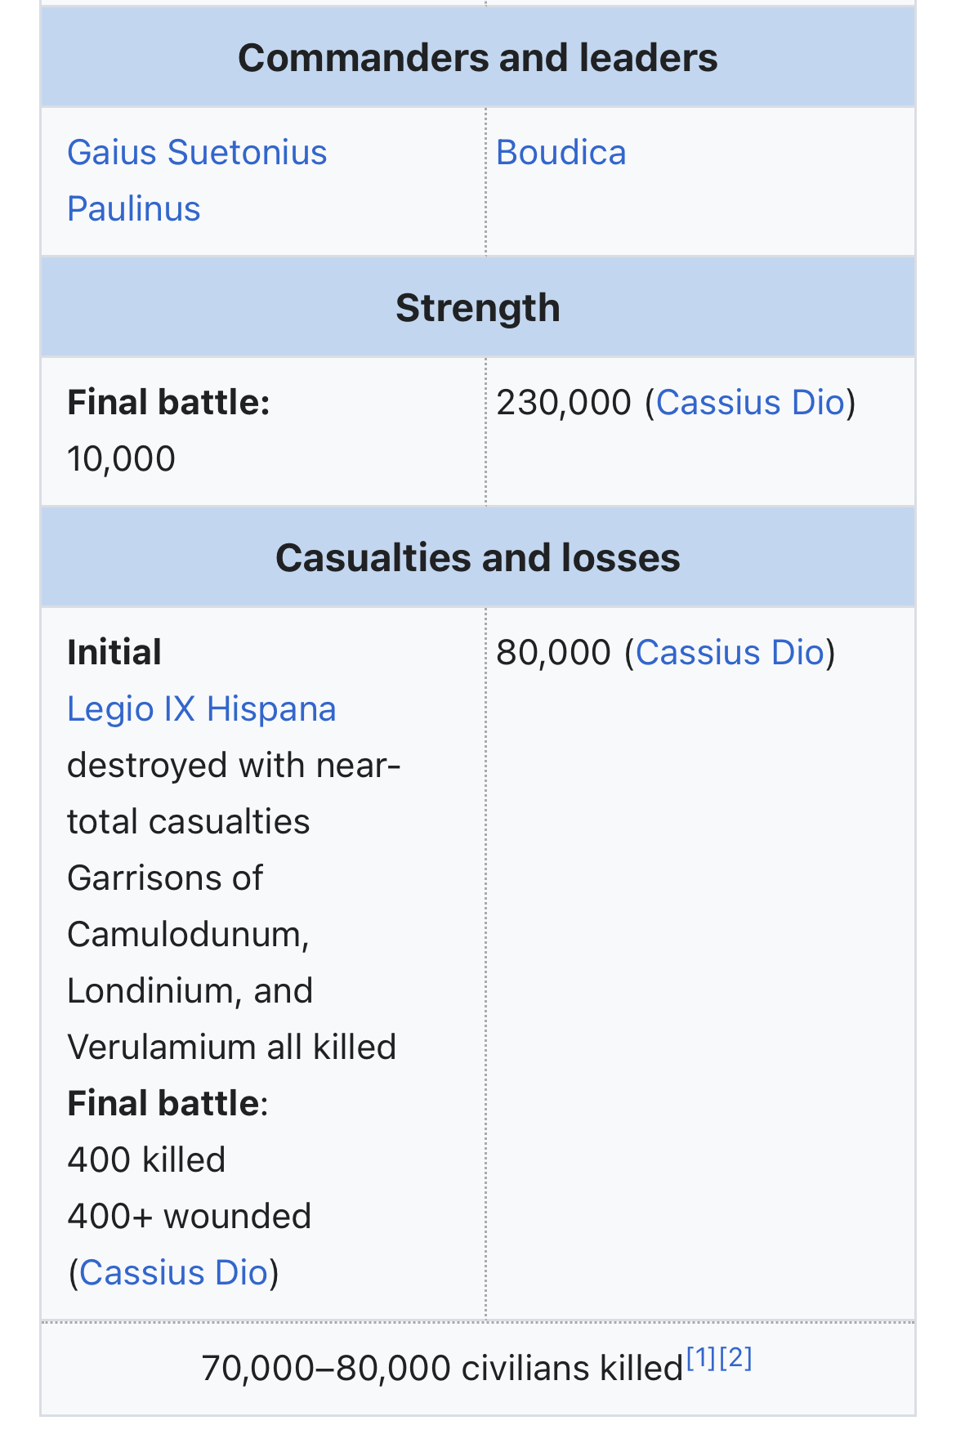The image size is (956, 1452).
Task: Open the Legio IX Hispana link
Action: (x=201, y=709)
